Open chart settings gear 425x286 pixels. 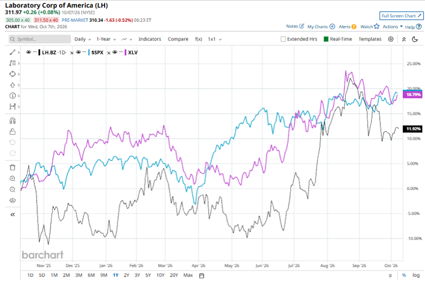pyautogui.click(x=391, y=39)
